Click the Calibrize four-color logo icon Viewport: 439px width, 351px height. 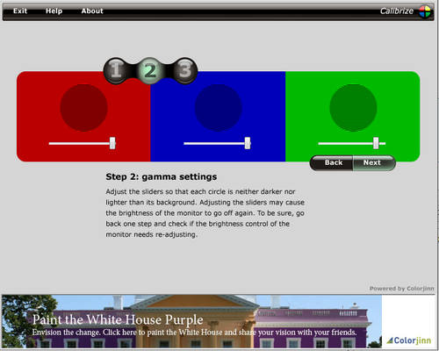(425, 11)
